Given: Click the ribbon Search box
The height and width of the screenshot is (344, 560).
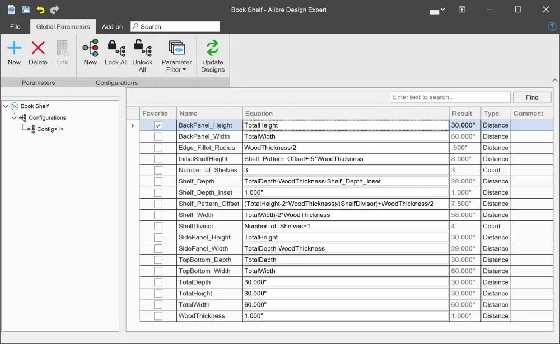Looking at the screenshot, I should point(175,26).
